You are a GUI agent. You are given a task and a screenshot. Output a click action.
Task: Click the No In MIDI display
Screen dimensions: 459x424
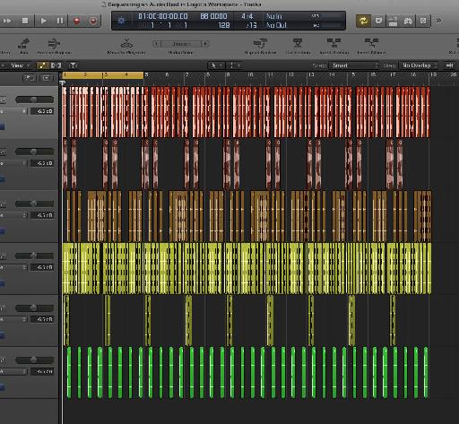pos(274,16)
